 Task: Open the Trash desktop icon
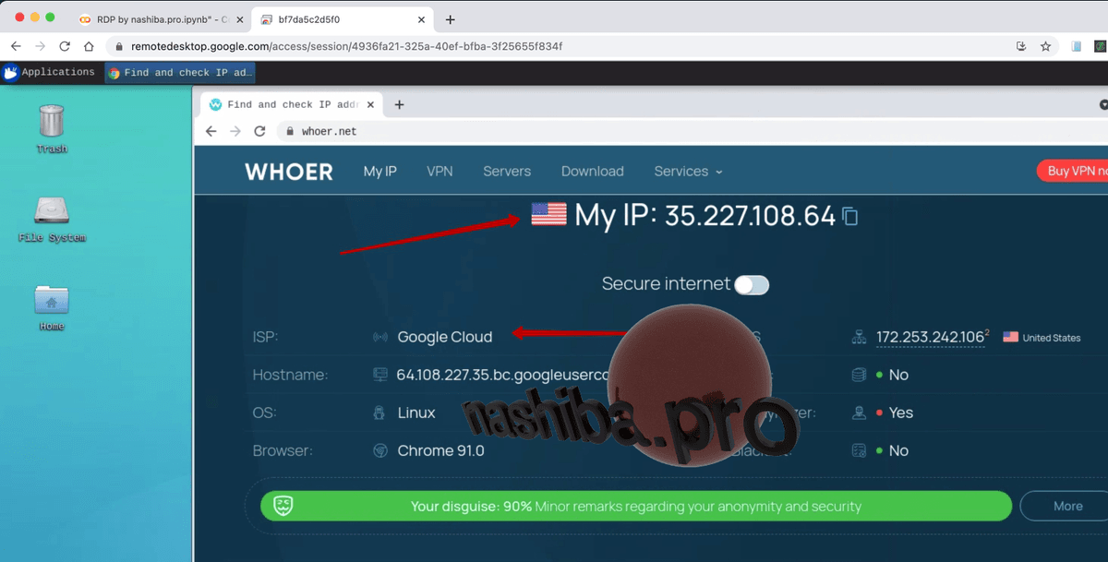52,128
